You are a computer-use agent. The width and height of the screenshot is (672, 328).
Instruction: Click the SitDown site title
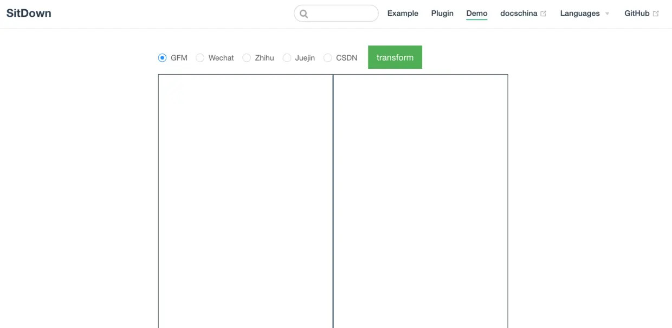29,14
